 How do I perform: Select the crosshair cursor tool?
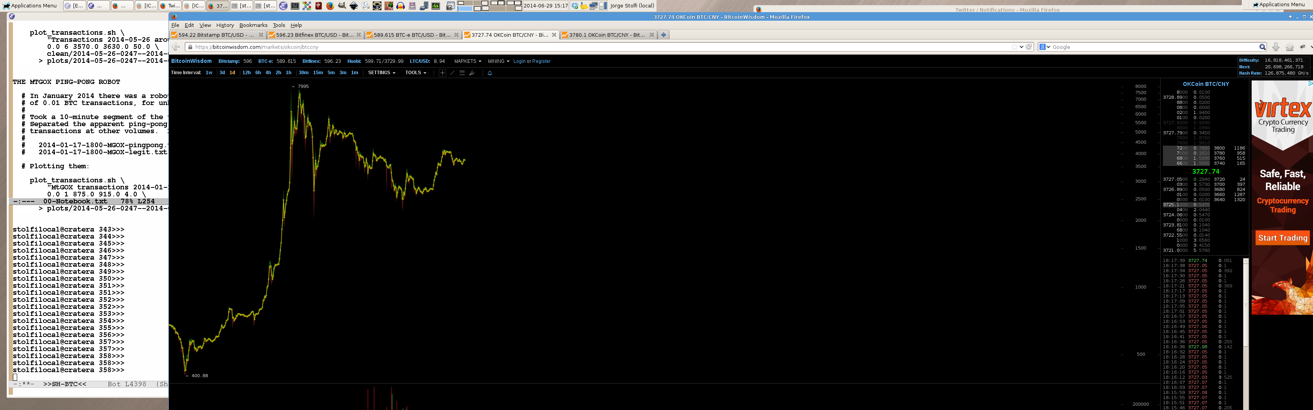click(x=442, y=73)
